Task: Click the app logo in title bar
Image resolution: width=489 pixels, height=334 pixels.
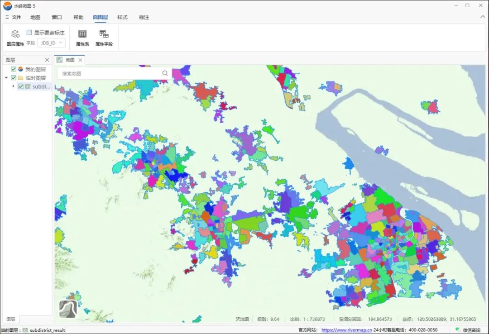Action: pos(7,5)
